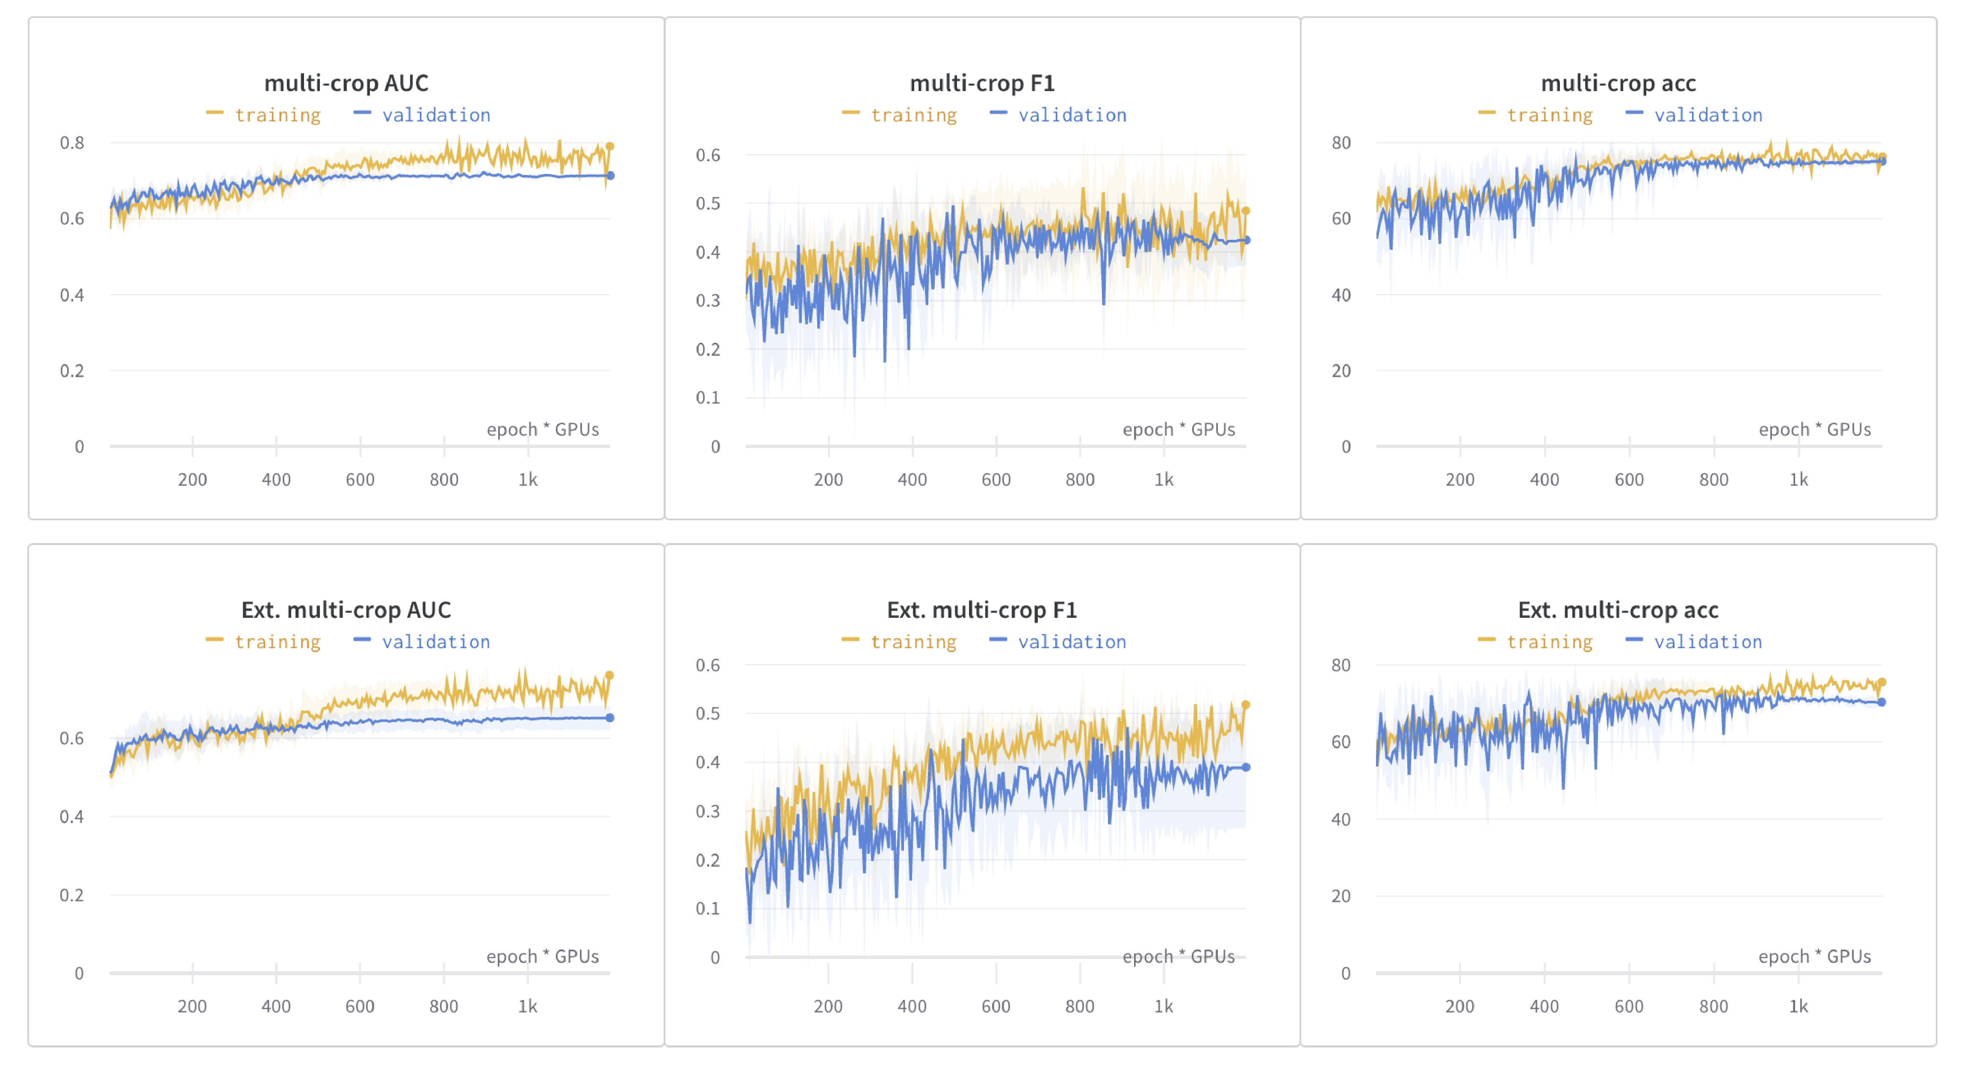1967x1068 pixels.
Task: Click the 200 x-axis tick in Ext. multi-crop F1
Action: click(x=828, y=1006)
